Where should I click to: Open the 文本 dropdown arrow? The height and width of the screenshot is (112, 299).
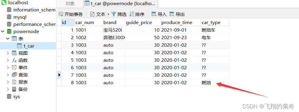[x=108, y=14]
